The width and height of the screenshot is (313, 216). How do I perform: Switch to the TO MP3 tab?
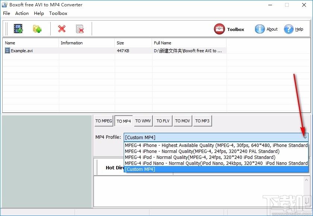point(202,121)
